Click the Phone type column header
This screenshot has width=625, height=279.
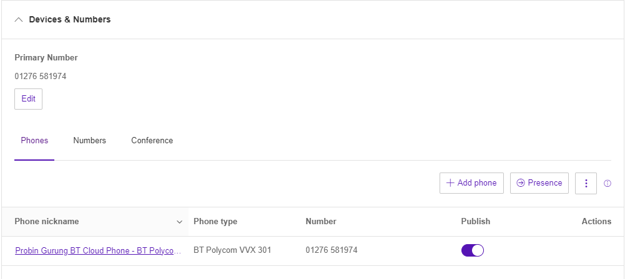coord(215,221)
